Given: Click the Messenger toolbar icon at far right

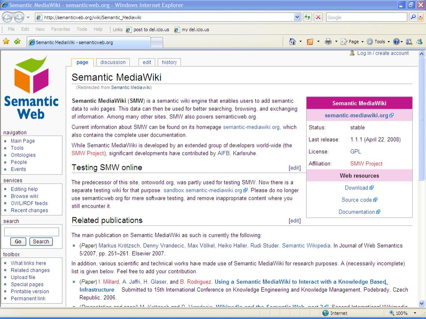Looking at the screenshot, I should pos(419,42).
